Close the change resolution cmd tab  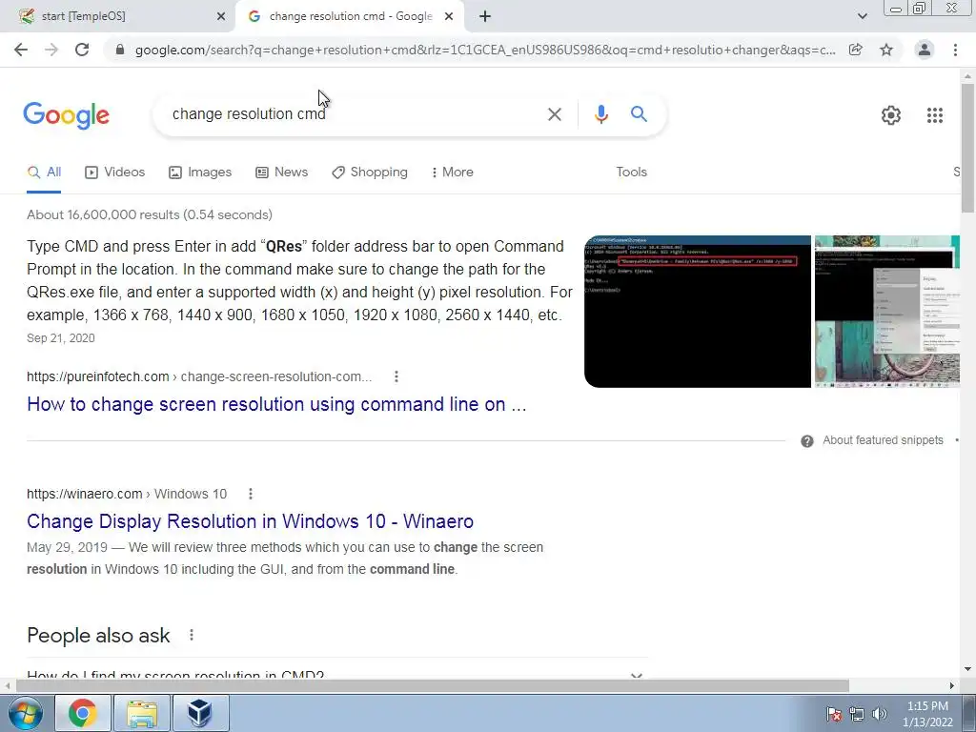tap(449, 16)
